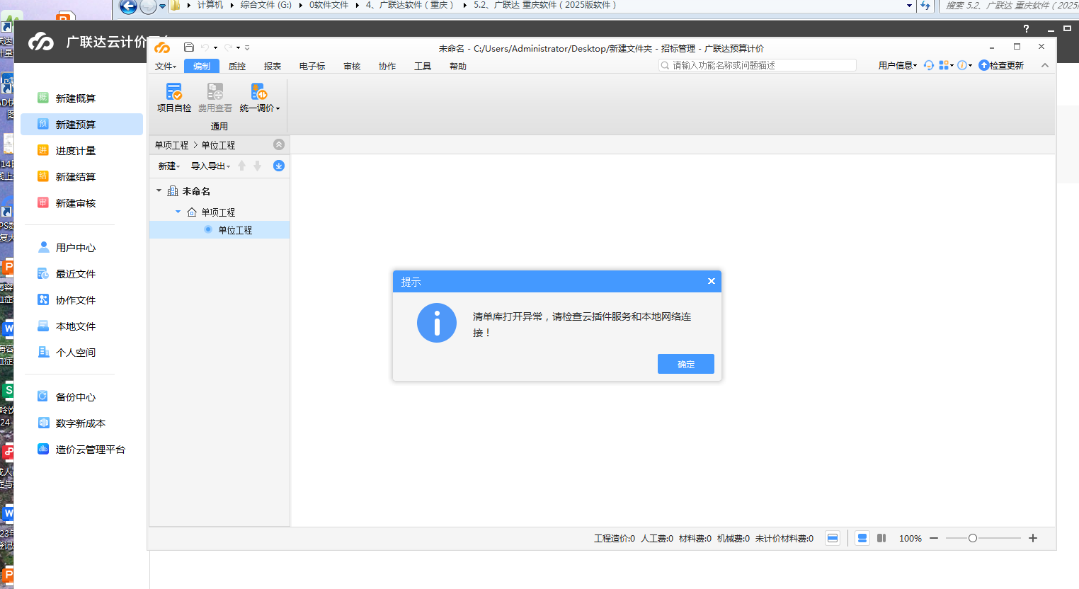
Task: Click 检查更新 check for updates
Action: click(1001, 65)
